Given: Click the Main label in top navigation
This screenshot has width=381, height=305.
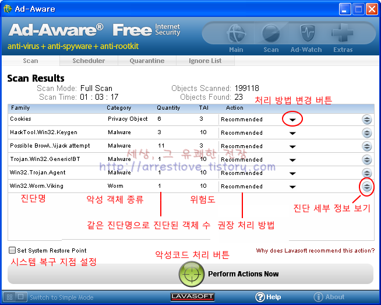Looking at the screenshot, I should 236,50.
